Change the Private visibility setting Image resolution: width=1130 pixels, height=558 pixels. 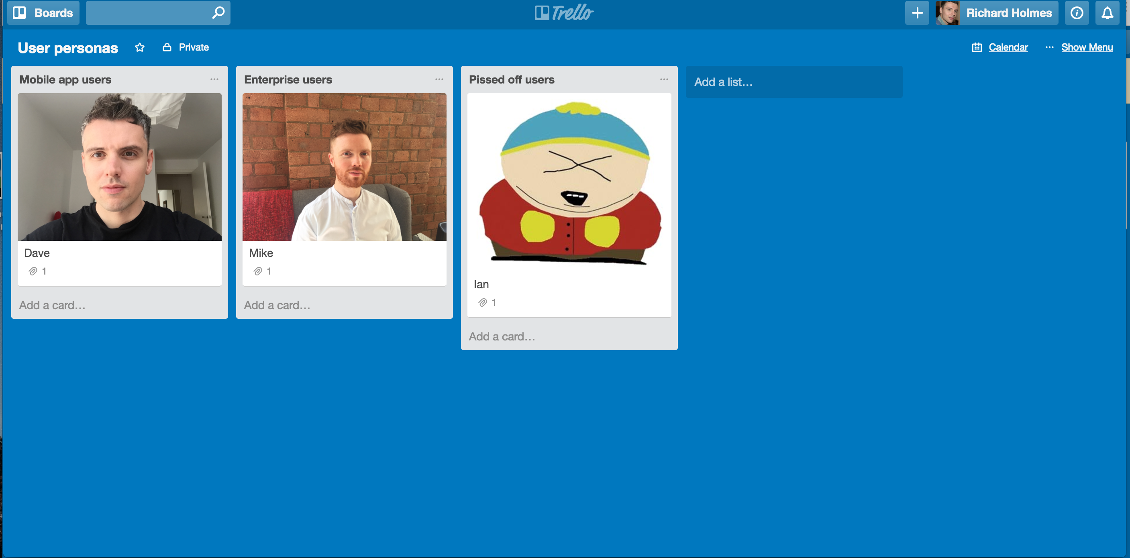click(186, 47)
